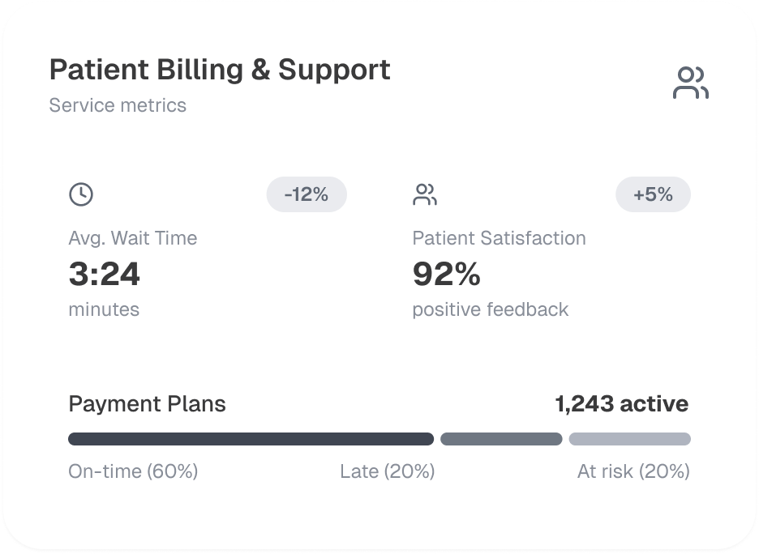759x554 pixels.
Task: Click the light-gray At risk bar segment
Action: [629, 439]
